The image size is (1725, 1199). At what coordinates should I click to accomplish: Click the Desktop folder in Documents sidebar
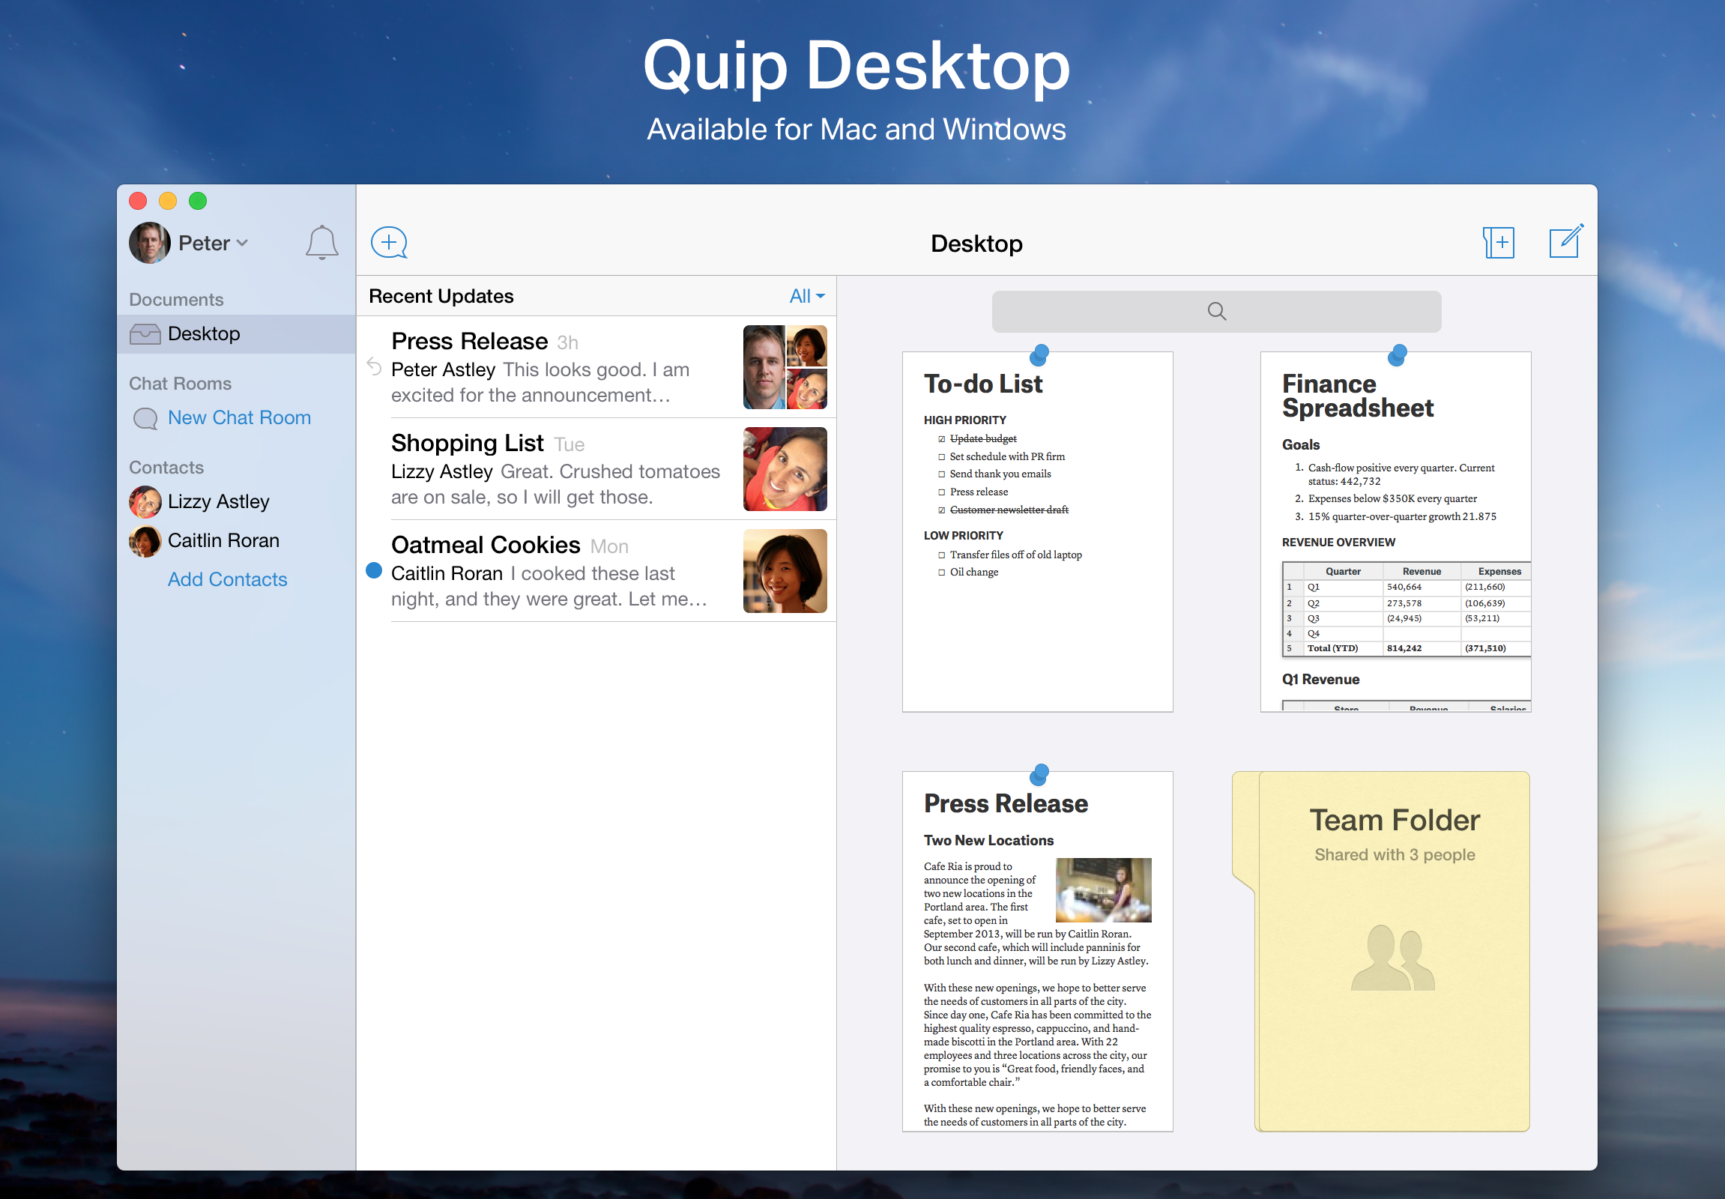pyautogui.click(x=203, y=333)
